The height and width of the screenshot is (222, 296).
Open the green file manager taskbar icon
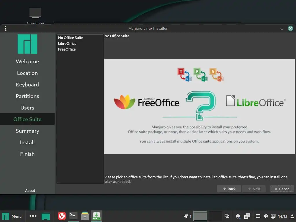(x=46, y=216)
